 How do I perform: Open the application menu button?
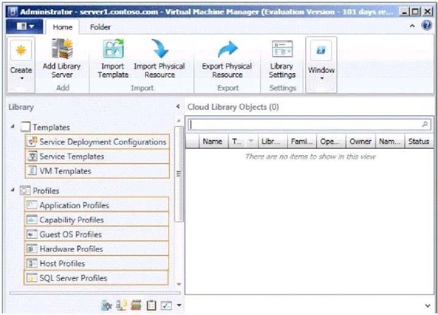pyautogui.click(x=25, y=26)
